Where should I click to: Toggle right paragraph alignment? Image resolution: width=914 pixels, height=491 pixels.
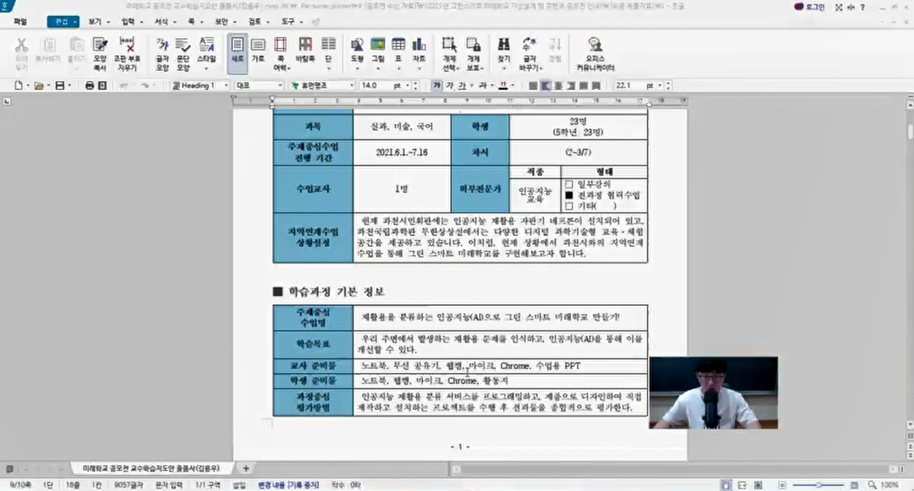pyautogui.click(x=571, y=85)
